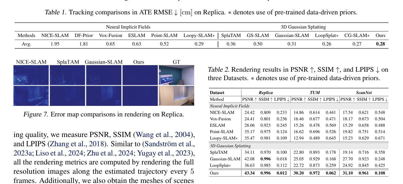Click the bottom NICE-SLAM error map in Figure 7
Image resolution: width=403 pixels, height=184 pixels.
coord(31,96)
